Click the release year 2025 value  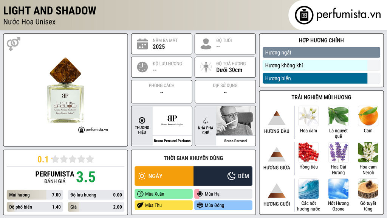click(x=159, y=47)
